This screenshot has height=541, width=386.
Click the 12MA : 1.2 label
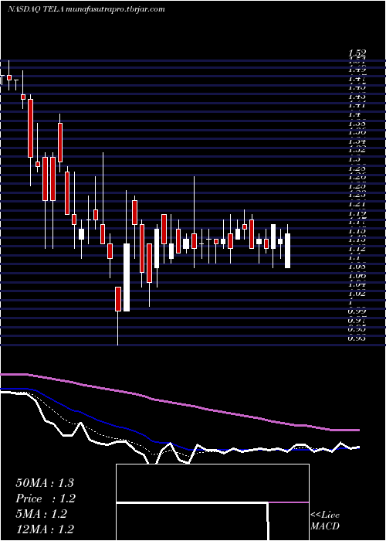46,529
